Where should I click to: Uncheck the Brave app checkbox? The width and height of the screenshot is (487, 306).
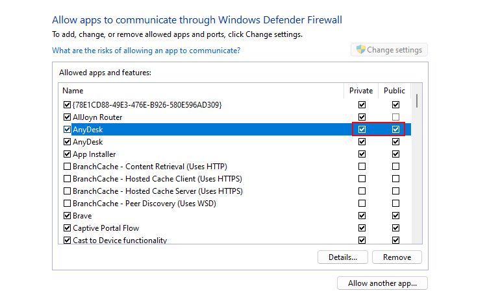coord(67,216)
